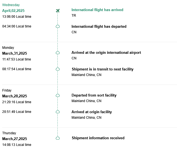Image resolution: width=177 pixels, height=152 pixels.
Task: Click the Shipment information received entry
Action: (x=98, y=138)
